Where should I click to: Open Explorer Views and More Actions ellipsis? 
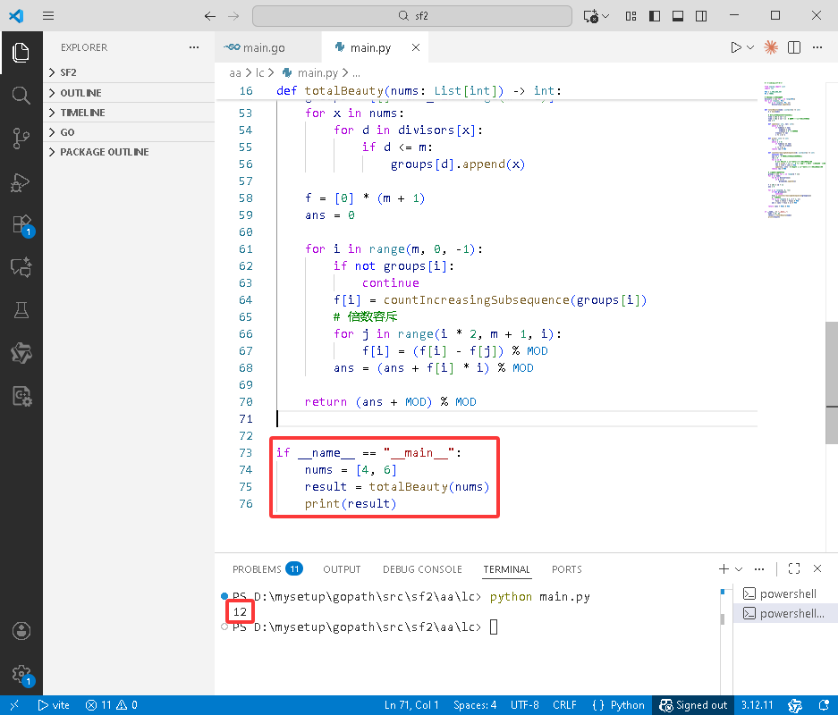pyautogui.click(x=194, y=47)
